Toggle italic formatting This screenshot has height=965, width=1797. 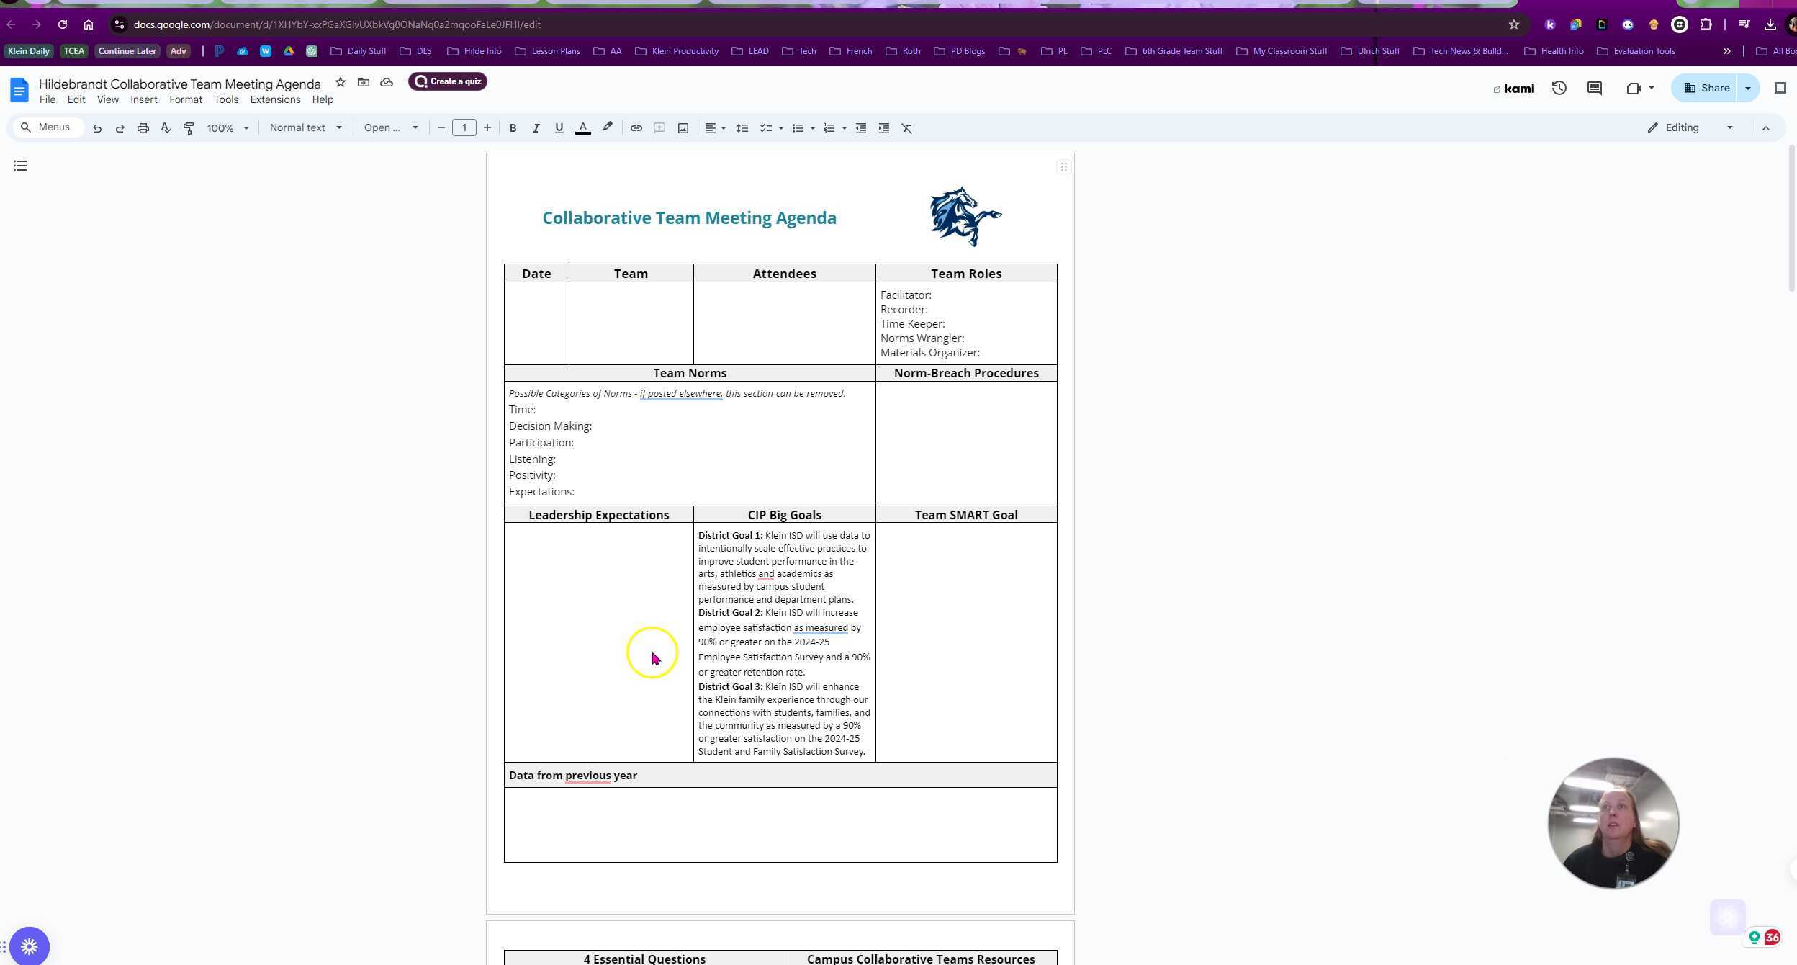tap(536, 128)
